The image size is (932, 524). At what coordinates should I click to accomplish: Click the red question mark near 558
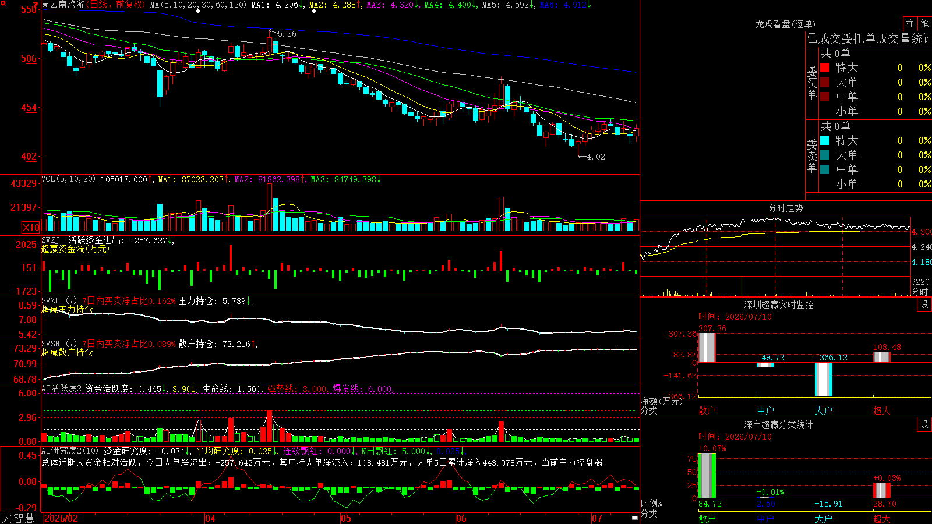(x=36, y=6)
